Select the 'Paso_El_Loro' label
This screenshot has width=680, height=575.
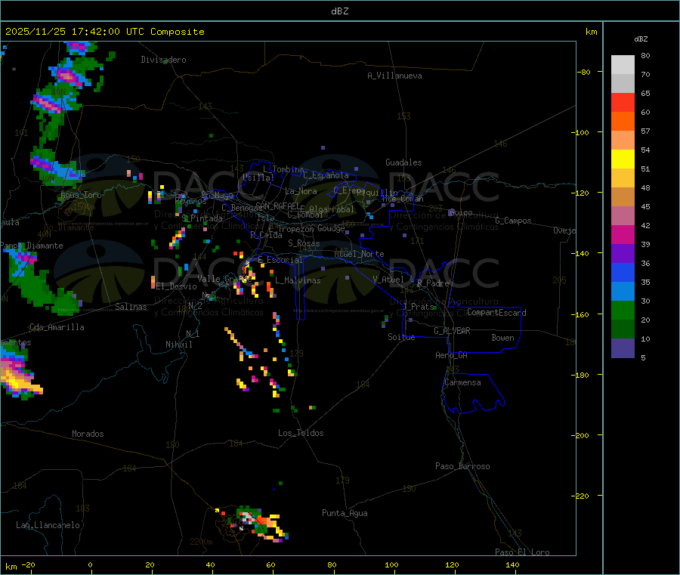(x=523, y=552)
